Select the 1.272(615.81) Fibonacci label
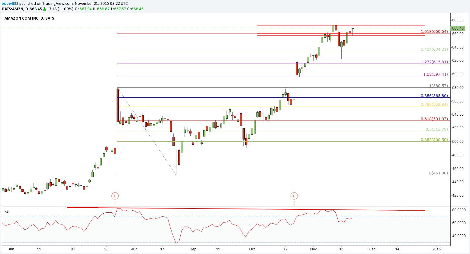The width and height of the screenshot is (470, 254). point(434,62)
